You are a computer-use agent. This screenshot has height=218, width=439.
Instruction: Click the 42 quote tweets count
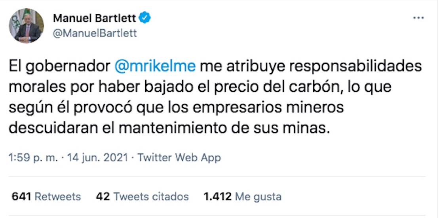103,197
